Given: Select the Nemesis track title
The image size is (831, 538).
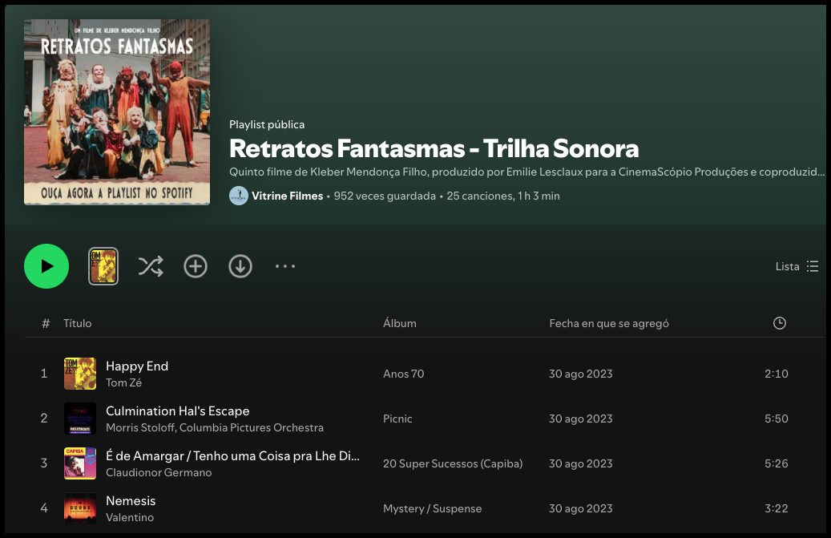Looking at the screenshot, I should [x=131, y=501].
